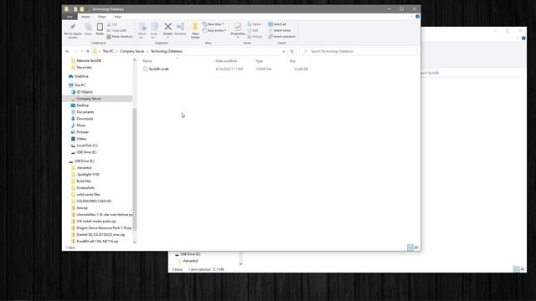Viewport: 536px width, 301px height.
Task: Select Desktop in navigation pane
Action: click(x=80, y=105)
